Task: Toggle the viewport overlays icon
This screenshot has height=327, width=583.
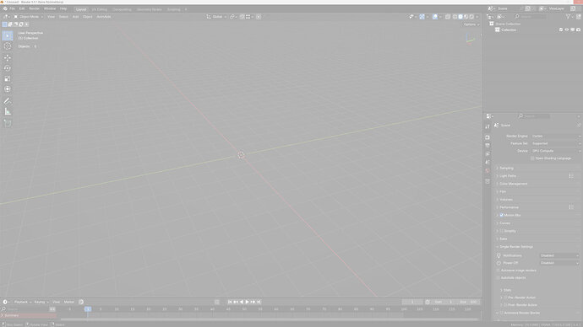Action: point(435,17)
